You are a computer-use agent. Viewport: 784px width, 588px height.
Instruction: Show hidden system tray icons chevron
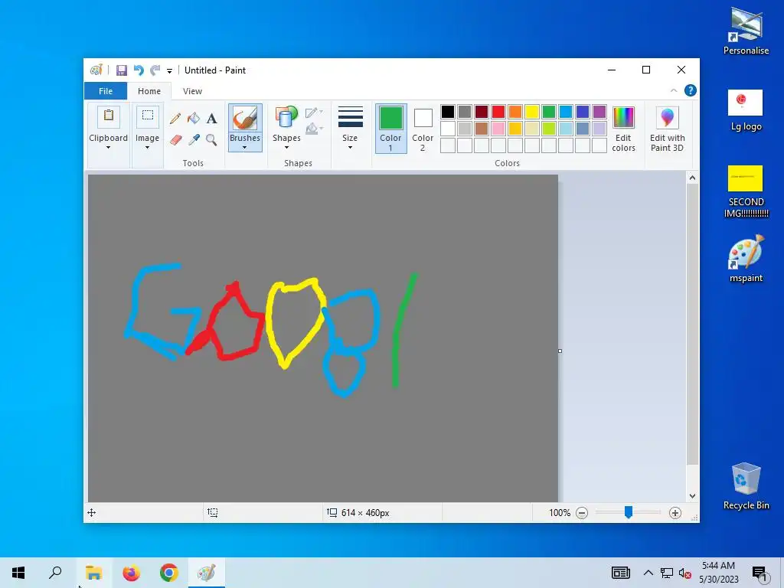point(648,573)
